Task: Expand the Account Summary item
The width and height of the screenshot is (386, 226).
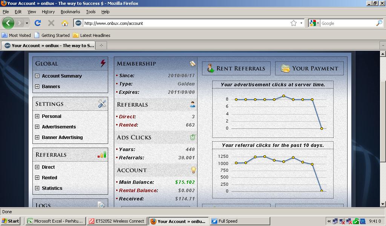Action: coord(37,76)
